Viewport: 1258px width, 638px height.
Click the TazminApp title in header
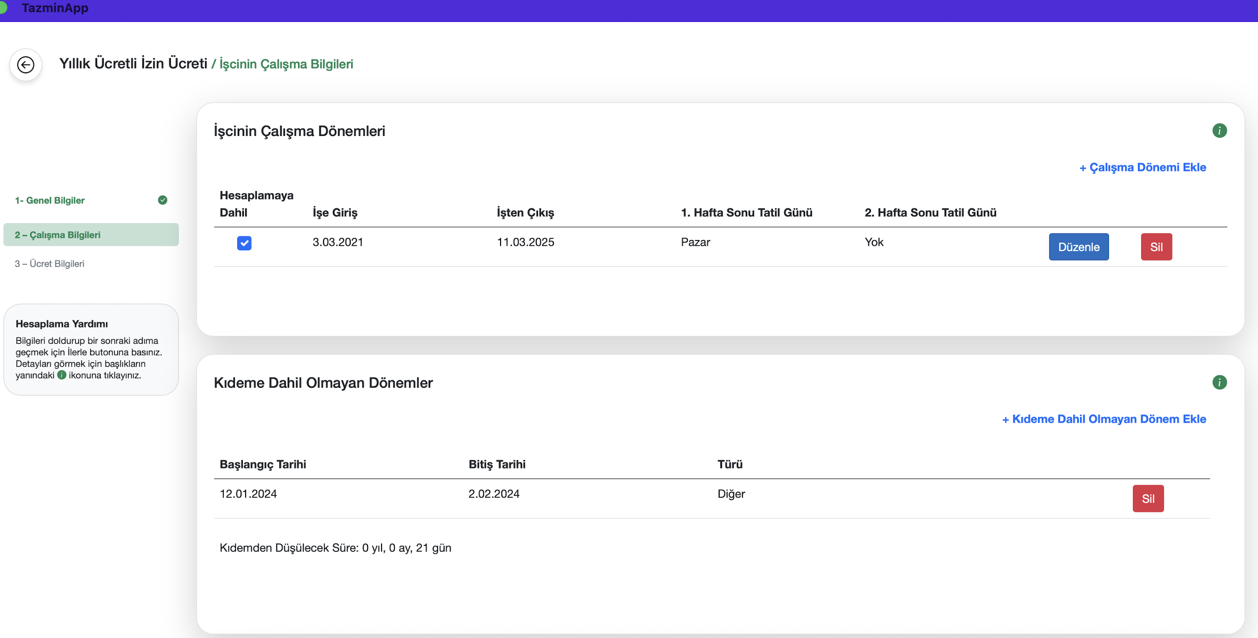click(x=55, y=8)
